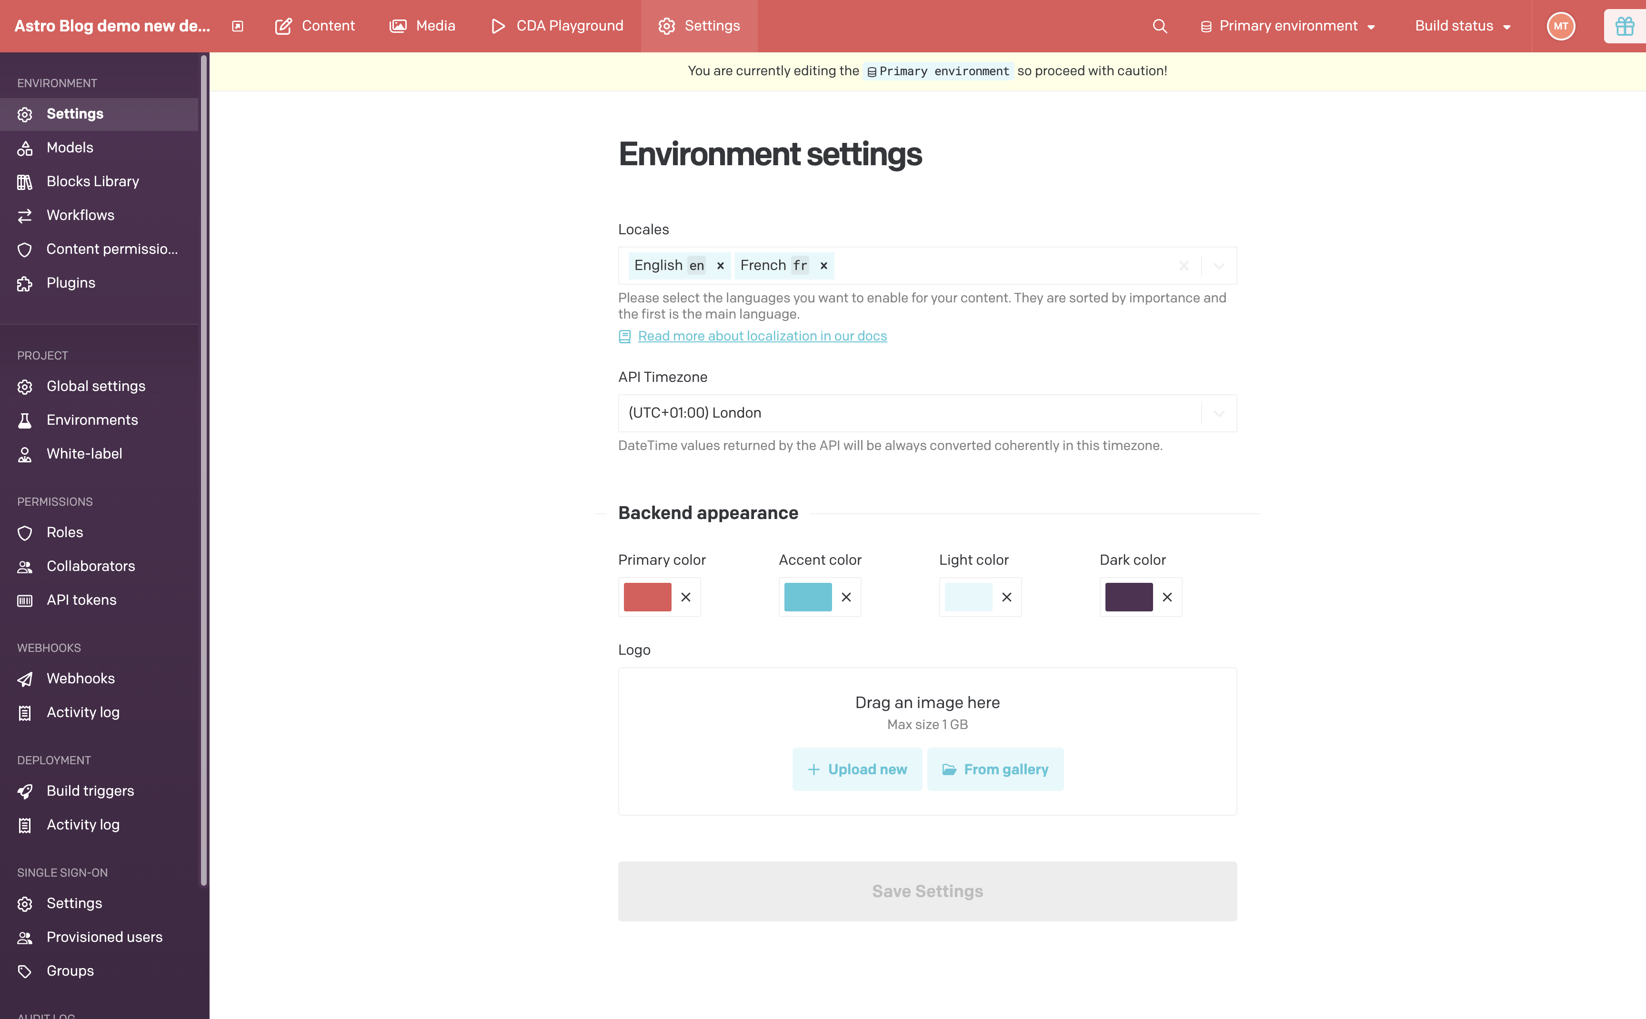Click the Upload new button
This screenshot has height=1019, width=1646.
[x=857, y=769]
